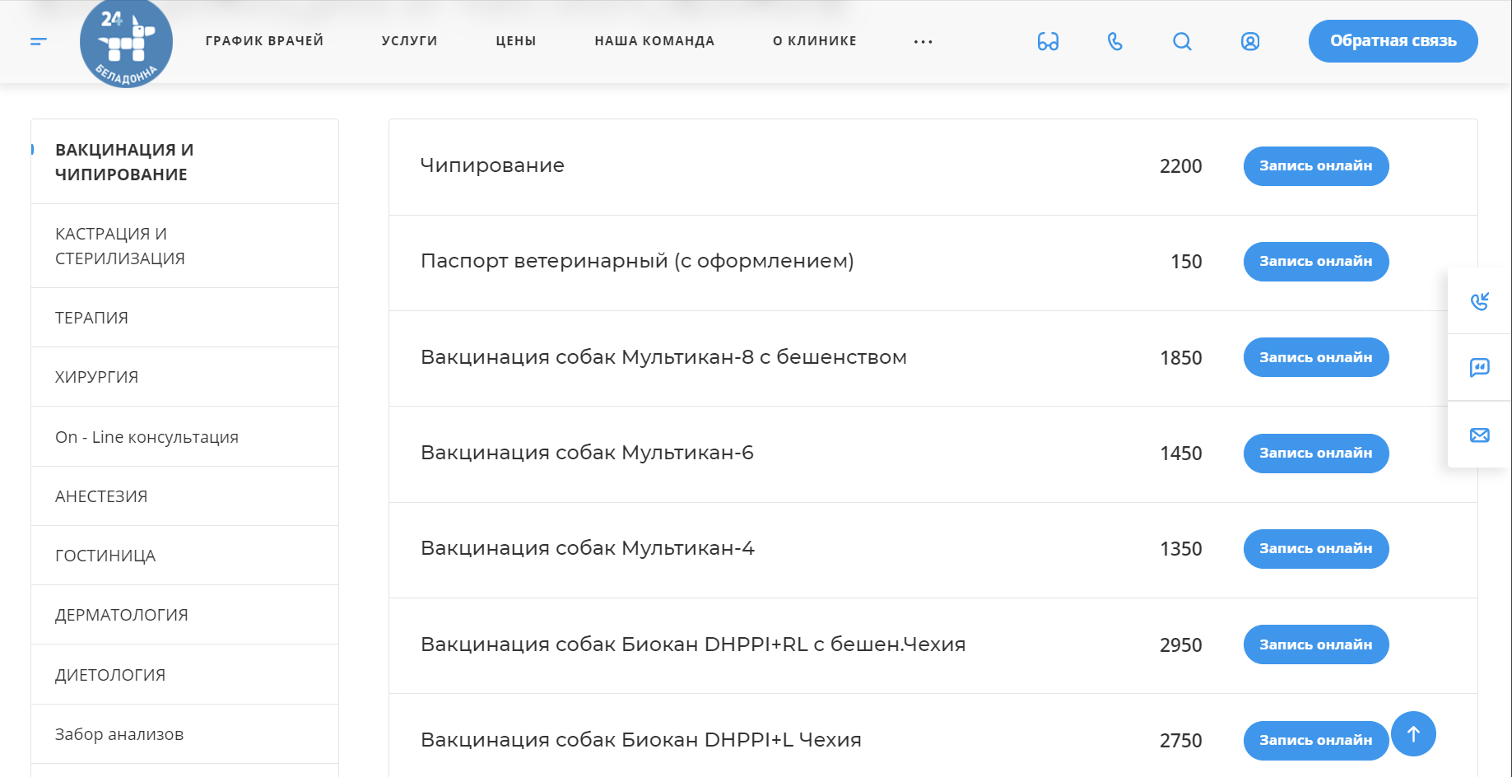Expand the ДЕРМАТОЛОГИЯ price section

tap(121, 614)
